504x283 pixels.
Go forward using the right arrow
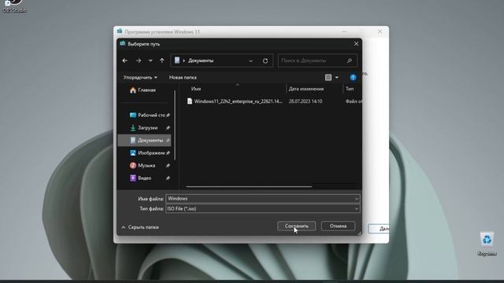point(139,61)
